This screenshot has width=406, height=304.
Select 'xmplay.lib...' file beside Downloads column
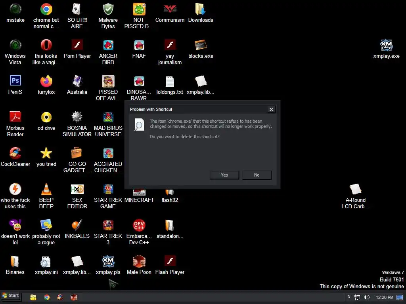coord(201,85)
